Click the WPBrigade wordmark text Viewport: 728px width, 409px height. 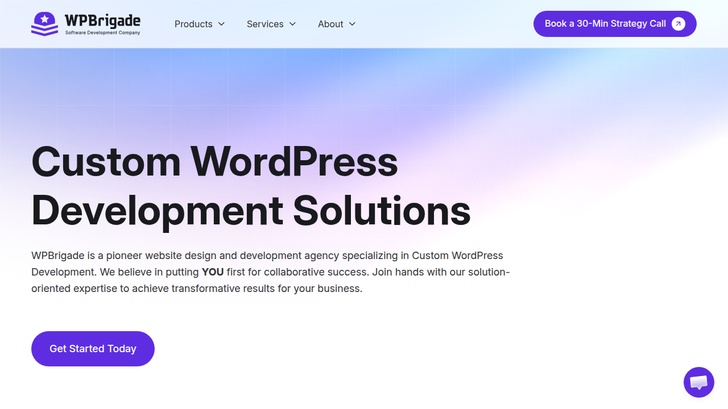tap(102, 20)
